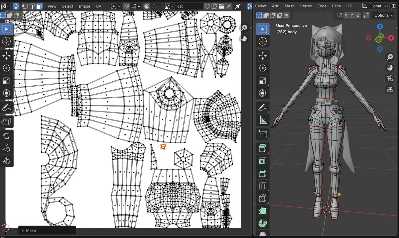This screenshot has width=399, height=238.
Task: Select the UV editor Grab sculpt tool
Action: click(7, 136)
